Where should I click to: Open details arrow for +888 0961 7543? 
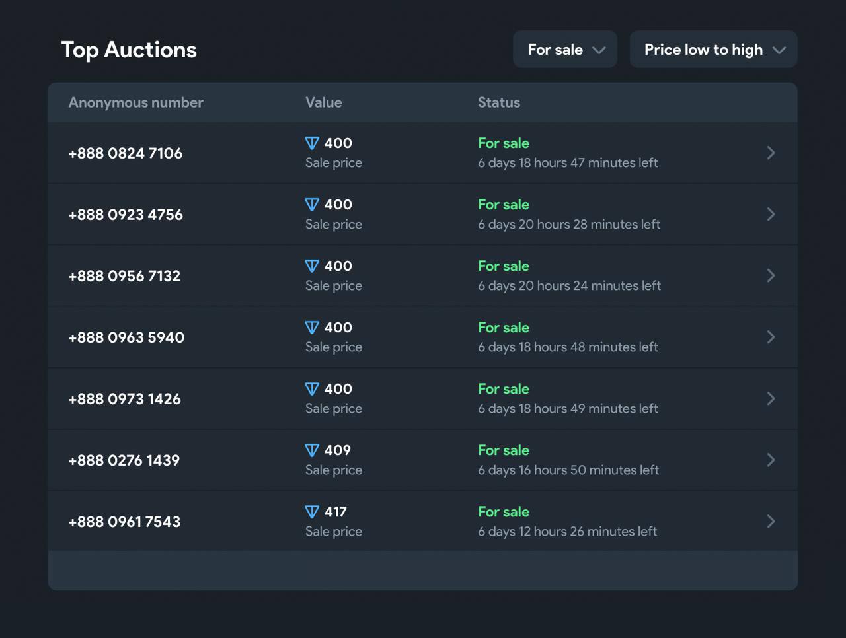(x=771, y=521)
